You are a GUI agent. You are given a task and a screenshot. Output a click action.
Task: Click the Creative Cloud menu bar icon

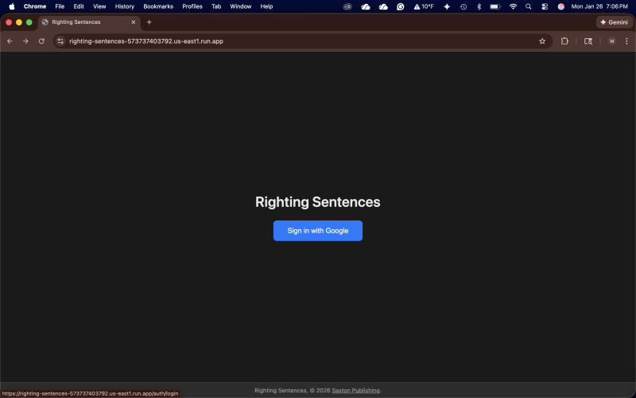tap(347, 6)
